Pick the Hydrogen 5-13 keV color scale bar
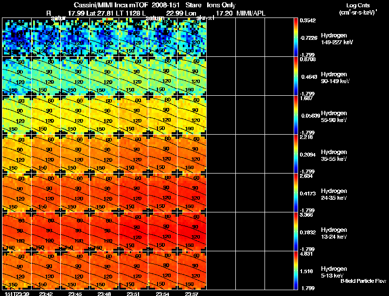Viewport: 389px width, 296px height. 296,270
